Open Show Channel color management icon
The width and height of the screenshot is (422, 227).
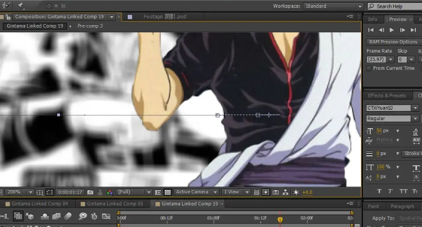click(x=109, y=192)
